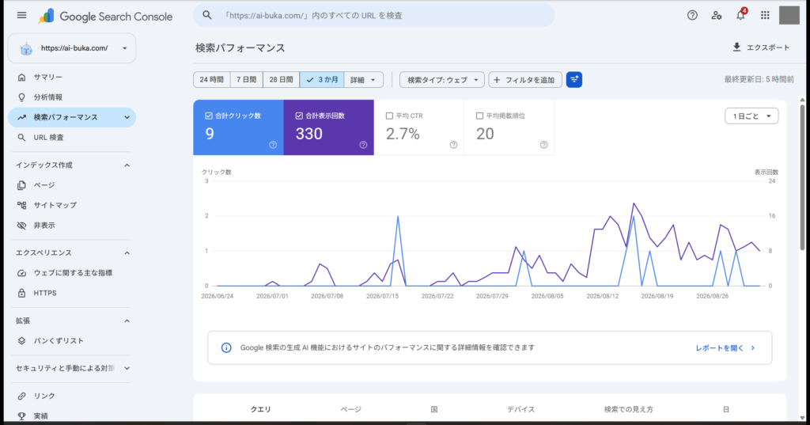The height and width of the screenshot is (425, 810).
Task: Open 分析情報 in the sidebar
Action: tap(72, 97)
